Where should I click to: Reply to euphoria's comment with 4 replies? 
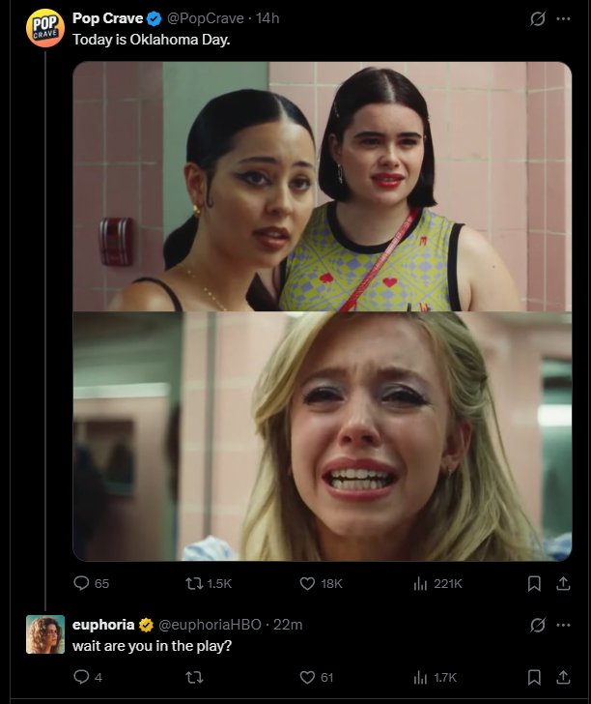click(88, 677)
